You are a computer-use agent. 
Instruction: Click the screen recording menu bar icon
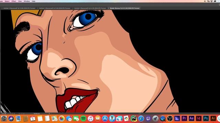pyautogui.click(x=205, y=1)
